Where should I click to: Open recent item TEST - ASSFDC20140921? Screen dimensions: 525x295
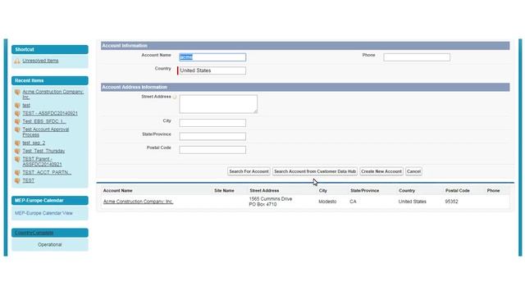50,113
